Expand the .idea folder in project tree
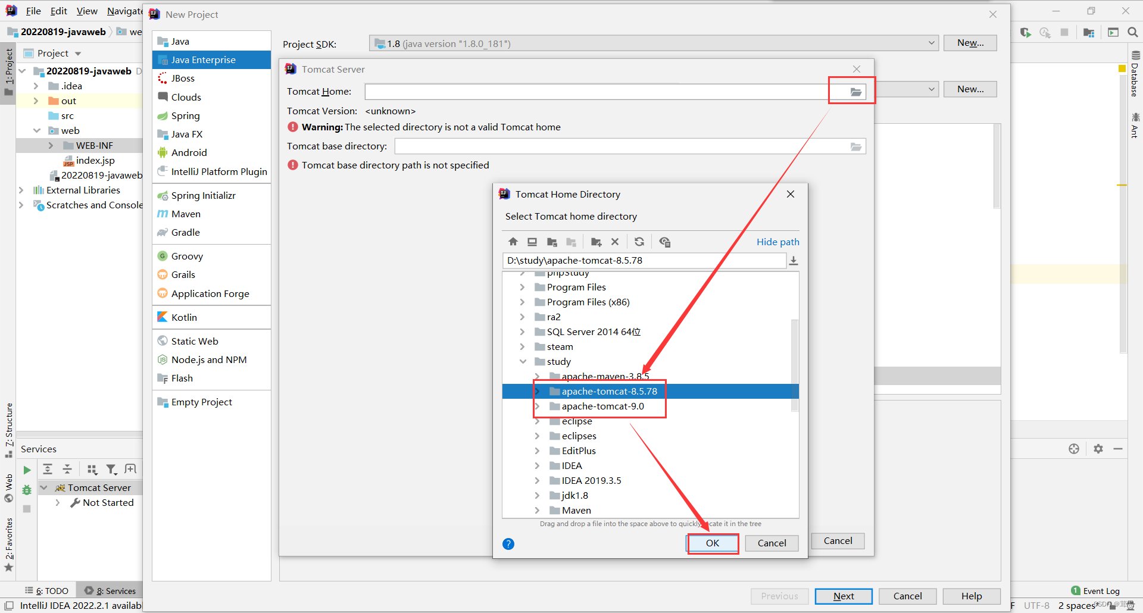 (x=36, y=86)
